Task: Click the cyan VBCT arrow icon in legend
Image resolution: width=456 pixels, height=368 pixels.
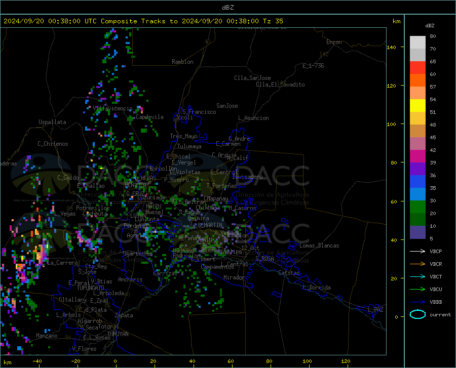Action: click(417, 276)
